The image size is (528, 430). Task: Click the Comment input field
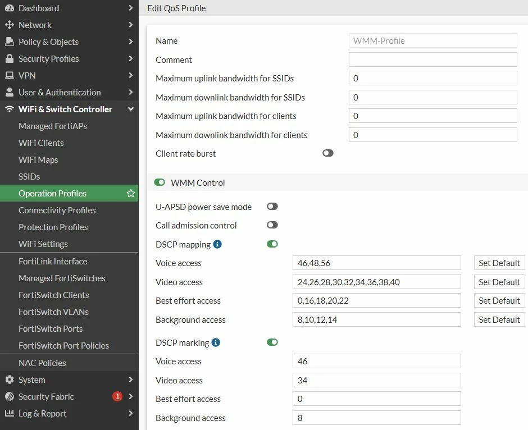click(x=433, y=60)
